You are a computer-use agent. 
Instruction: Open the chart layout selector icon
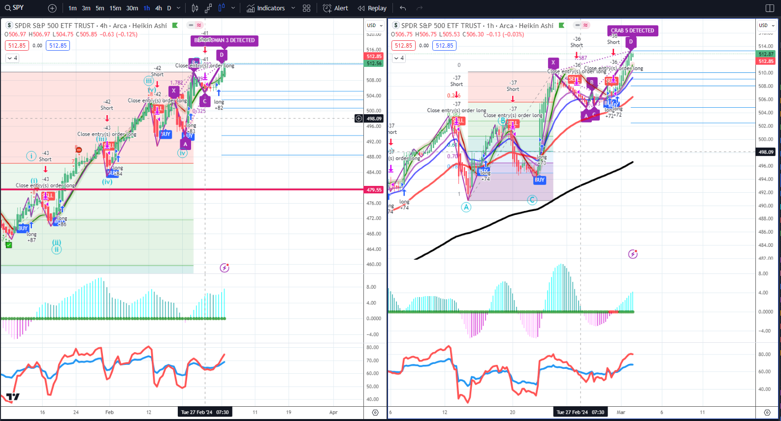(x=770, y=8)
